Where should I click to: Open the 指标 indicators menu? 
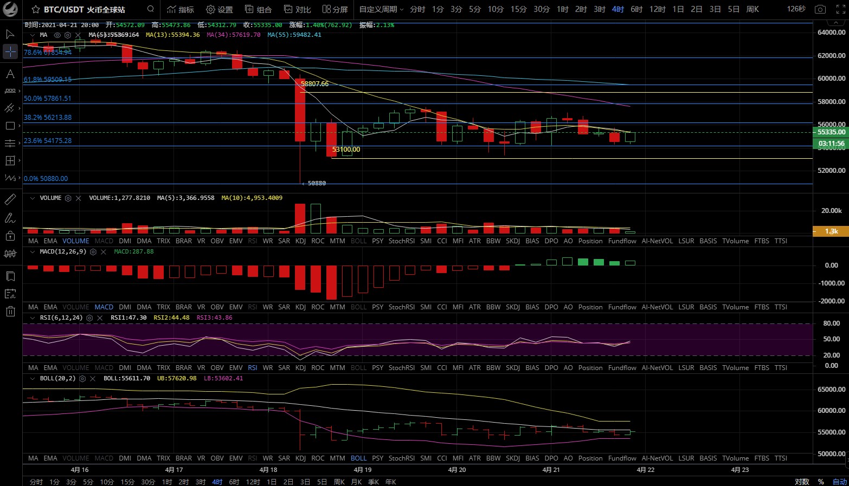click(181, 9)
